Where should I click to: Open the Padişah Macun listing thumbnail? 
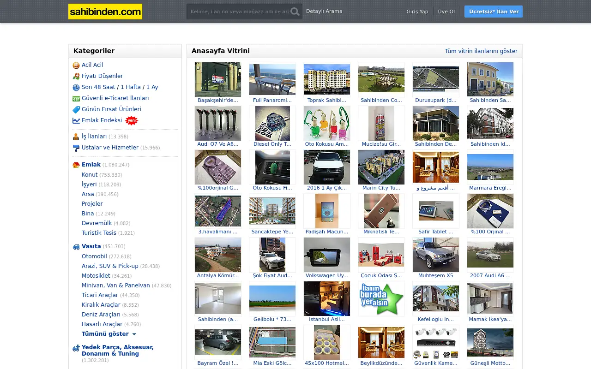point(327,211)
